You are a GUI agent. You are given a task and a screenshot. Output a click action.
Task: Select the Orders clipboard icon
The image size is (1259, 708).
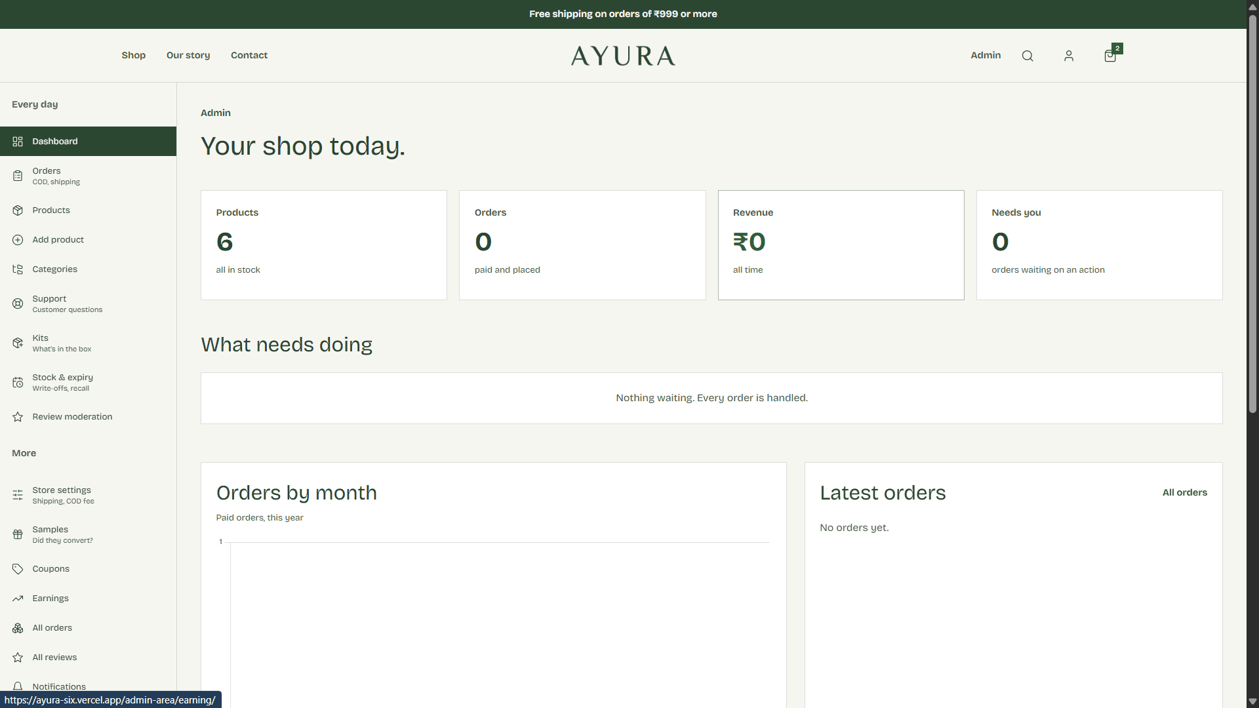coord(18,176)
